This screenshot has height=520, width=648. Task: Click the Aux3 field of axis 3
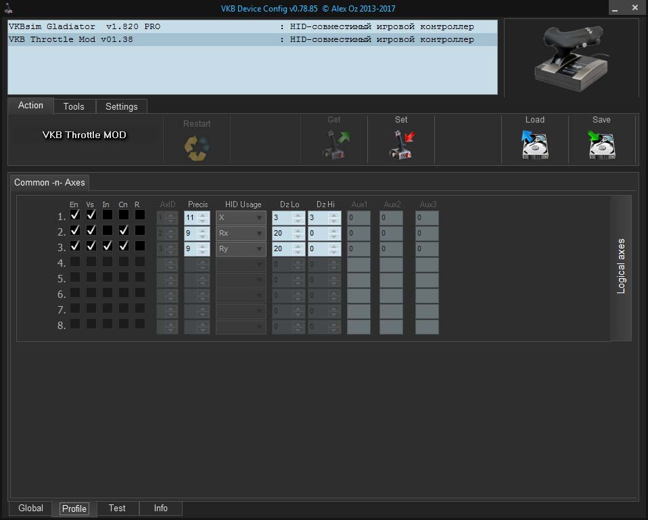pyautogui.click(x=427, y=249)
